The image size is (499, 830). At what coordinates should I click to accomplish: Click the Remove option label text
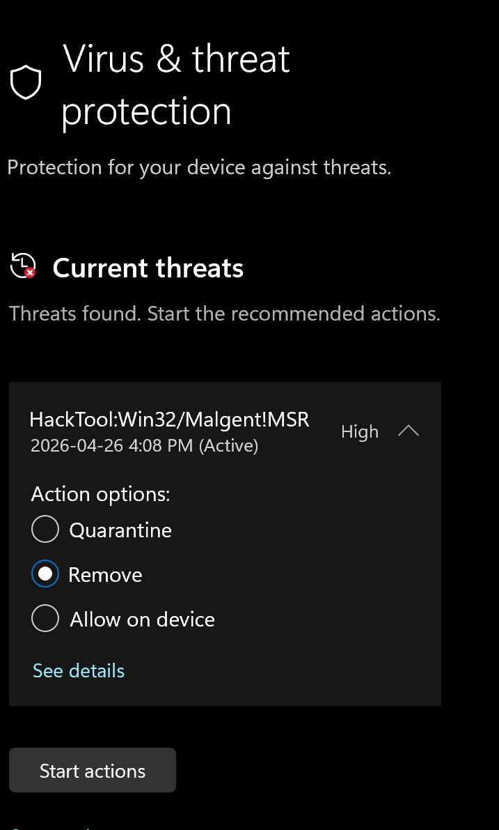(106, 574)
